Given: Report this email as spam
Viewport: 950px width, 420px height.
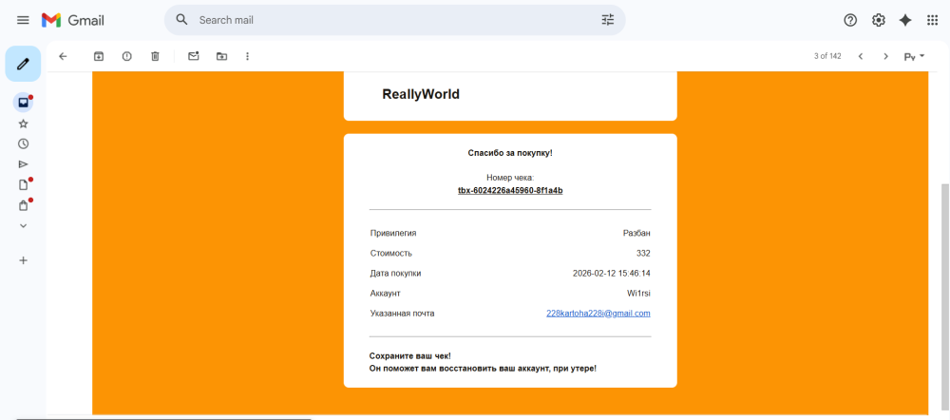Looking at the screenshot, I should (x=126, y=56).
